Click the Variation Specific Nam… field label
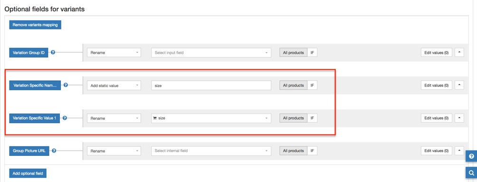The width and height of the screenshot is (477, 182). pyautogui.click(x=35, y=86)
